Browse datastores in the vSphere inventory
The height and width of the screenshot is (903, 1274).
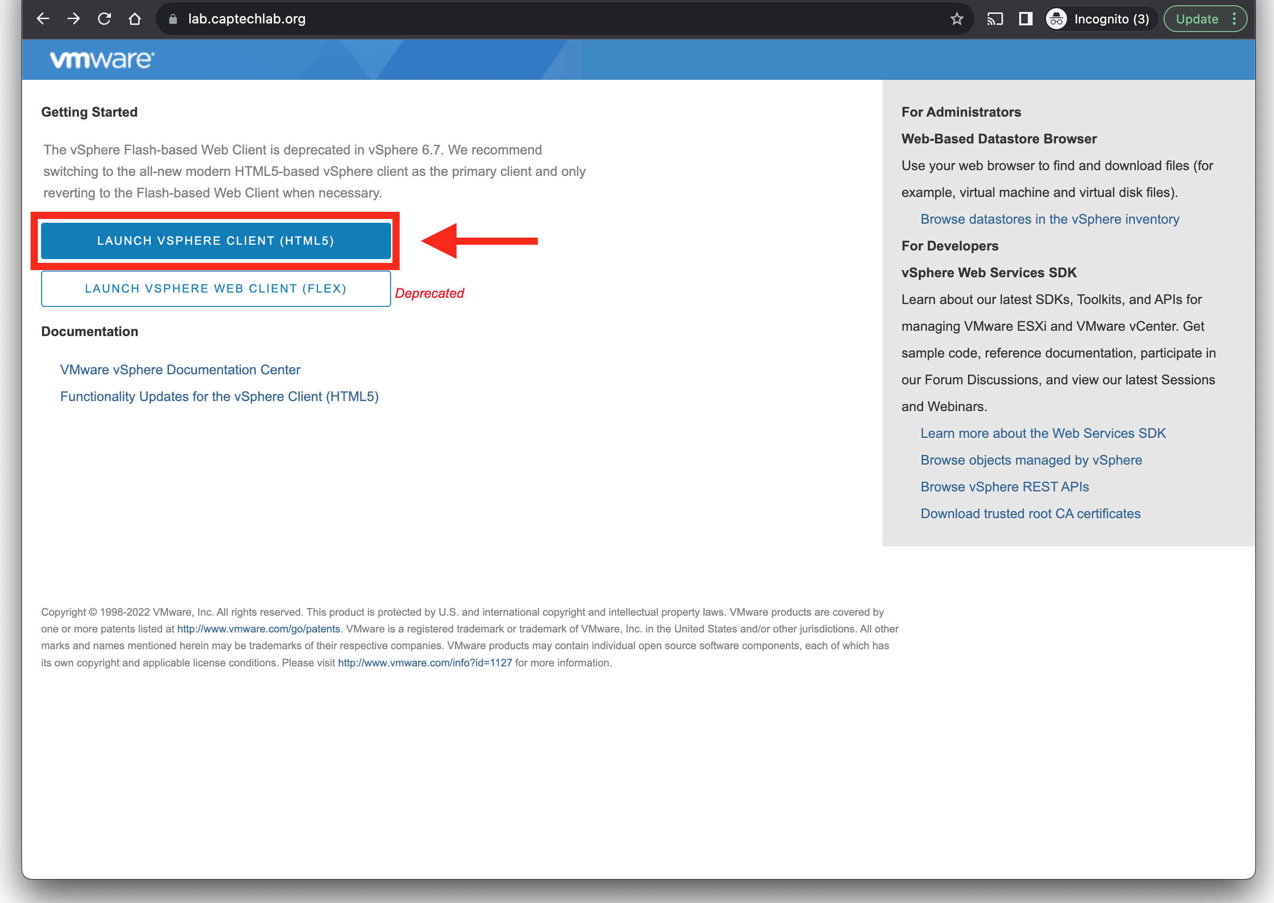[x=1049, y=219]
